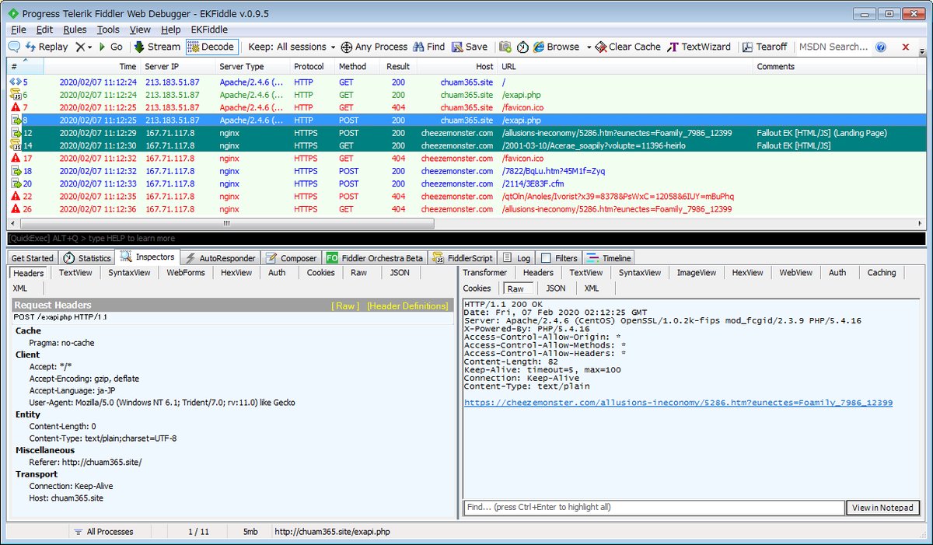Open the TextWizard tool

coord(699,47)
